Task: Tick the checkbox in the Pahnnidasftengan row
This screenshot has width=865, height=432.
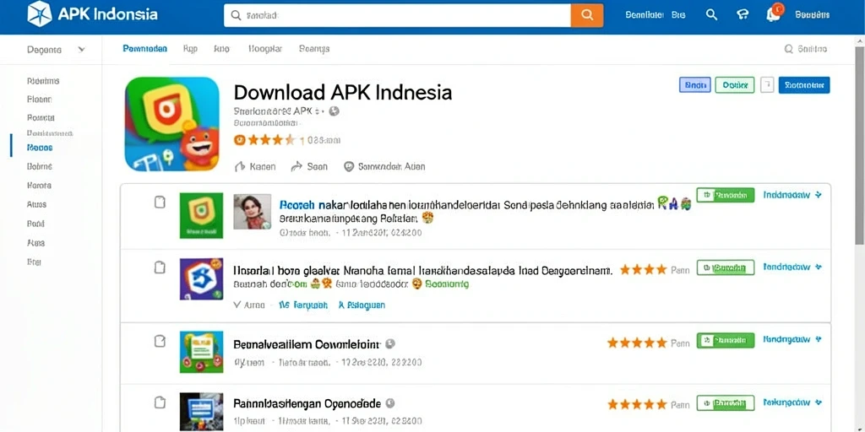Action: (x=160, y=402)
